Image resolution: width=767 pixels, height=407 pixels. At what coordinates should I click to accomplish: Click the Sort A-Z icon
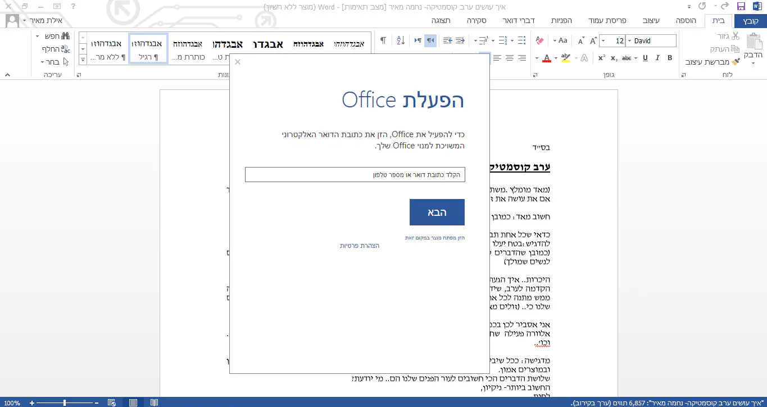(x=401, y=40)
